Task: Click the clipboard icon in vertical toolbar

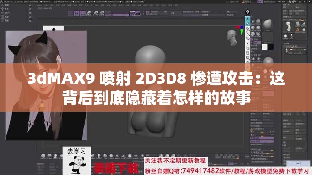Action: (247, 53)
